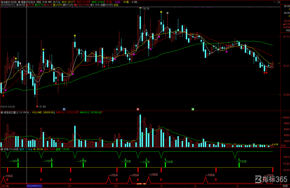Click the 涨 event marker below the chart
Screen dimensions: 290x188
click(x=138, y=109)
